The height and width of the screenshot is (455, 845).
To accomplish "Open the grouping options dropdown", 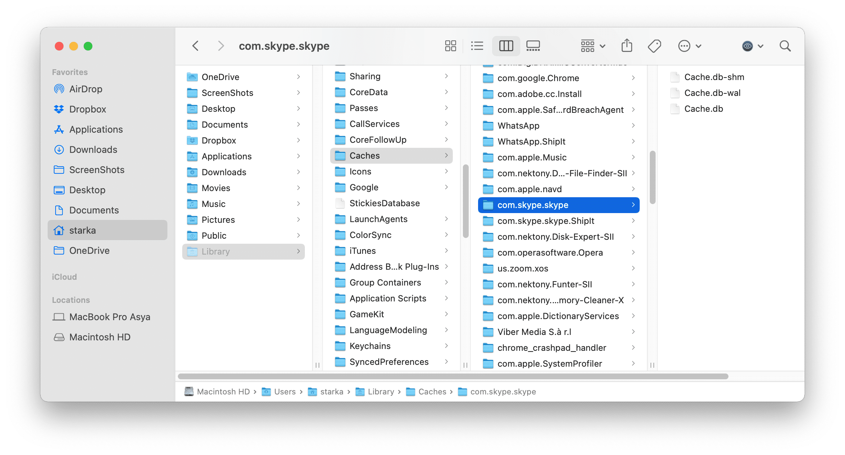I will (592, 46).
